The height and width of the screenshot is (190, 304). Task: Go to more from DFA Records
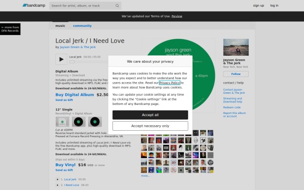10,29
